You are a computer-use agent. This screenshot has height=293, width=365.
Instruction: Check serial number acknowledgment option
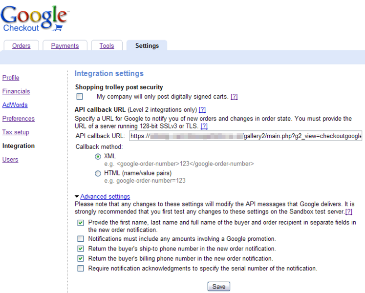(x=81, y=269)
